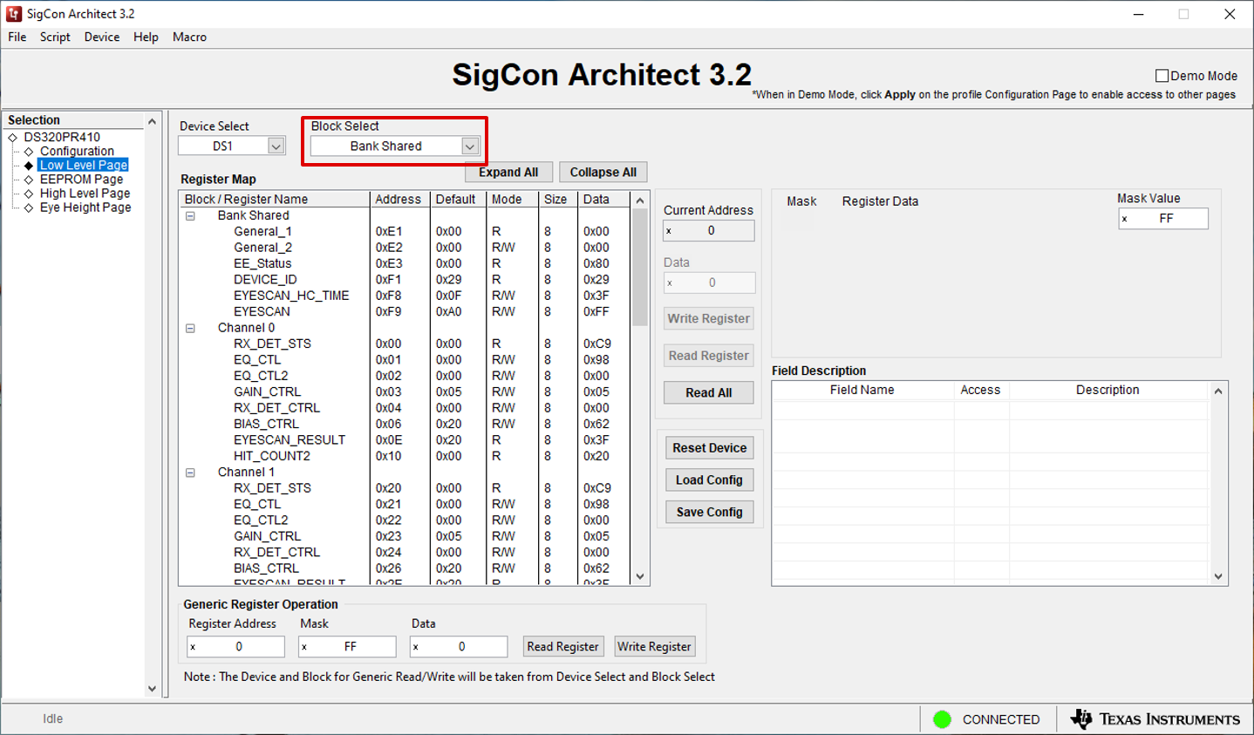This screenshot has height=735, width=1254.
Task: Click the Register Map scrollbar up arrow
Action: point(640,201)
